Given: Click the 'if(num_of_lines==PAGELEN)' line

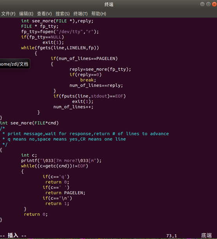Looking at the screenshot, I should pyautogui.click(x=84, y=58).
